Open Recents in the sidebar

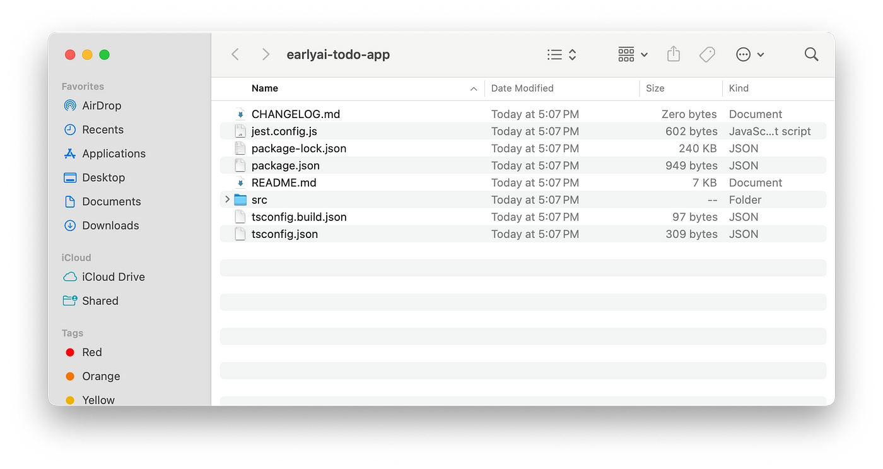click(103, 129)
